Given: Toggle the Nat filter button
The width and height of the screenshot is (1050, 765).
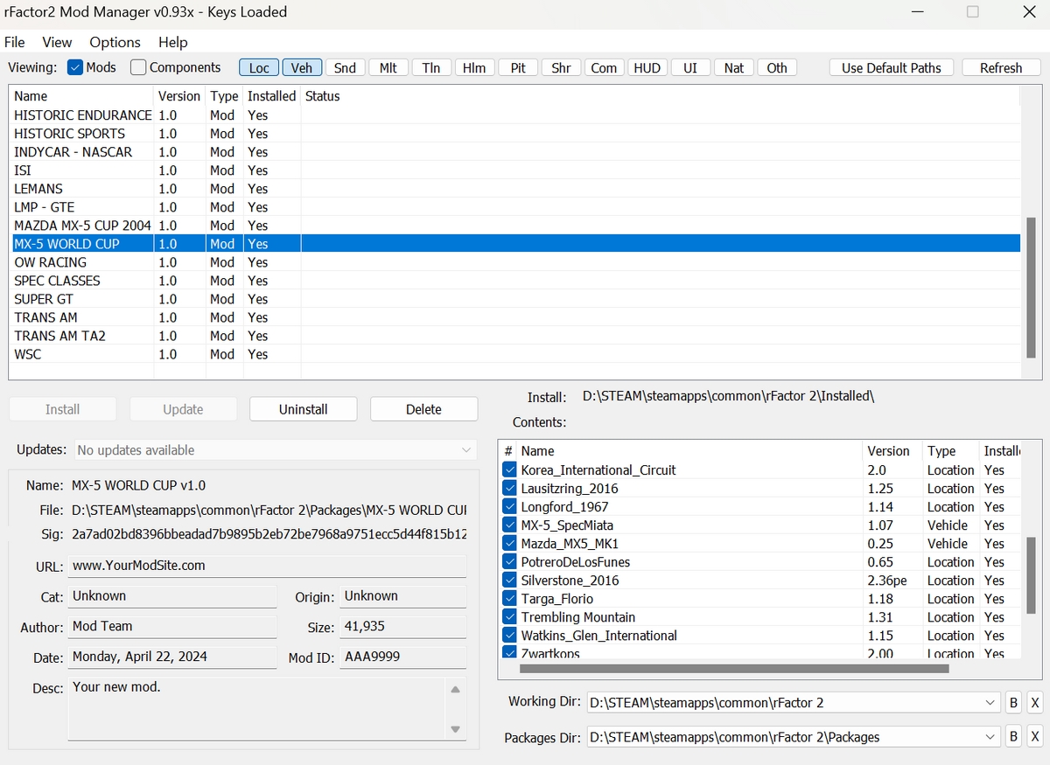Looking at the screenshot, I should pos(734,67).
